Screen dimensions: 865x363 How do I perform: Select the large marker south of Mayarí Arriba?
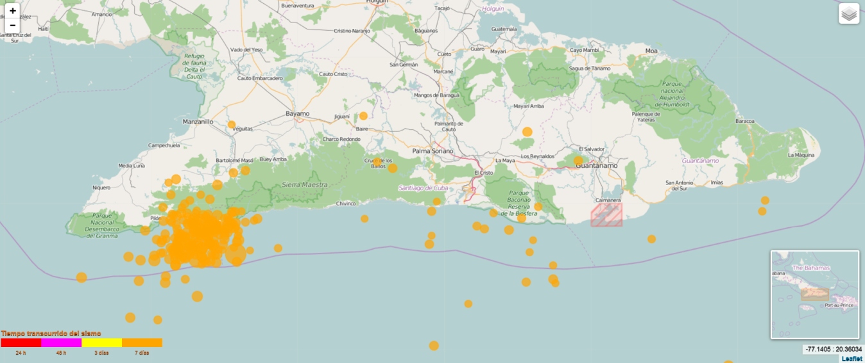[527, 132]
